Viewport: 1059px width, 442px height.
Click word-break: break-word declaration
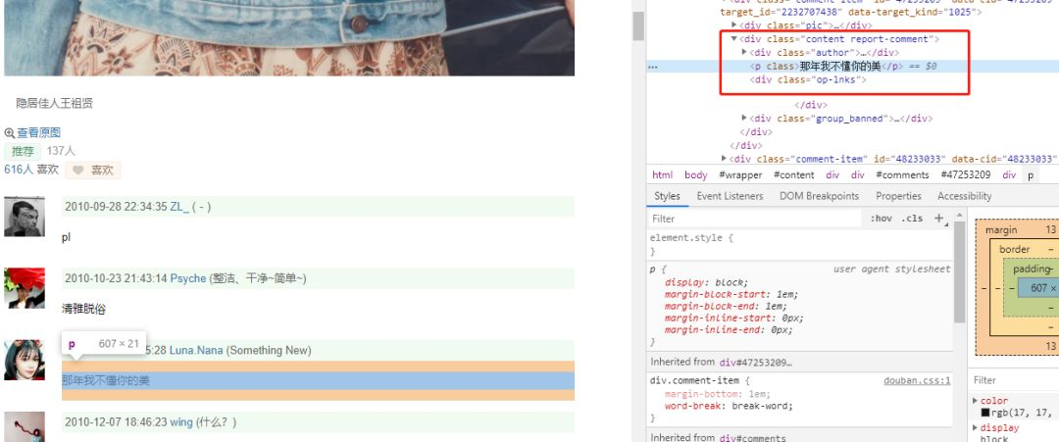(728, 406)
